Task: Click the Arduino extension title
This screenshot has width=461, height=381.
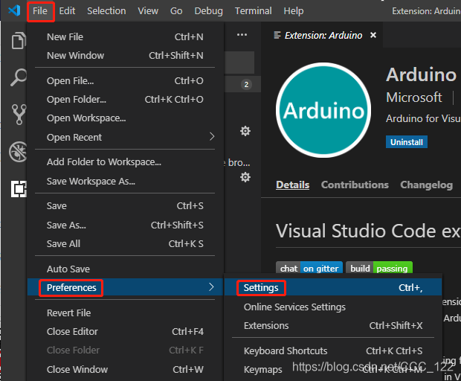Action: [x=421, y=74]
